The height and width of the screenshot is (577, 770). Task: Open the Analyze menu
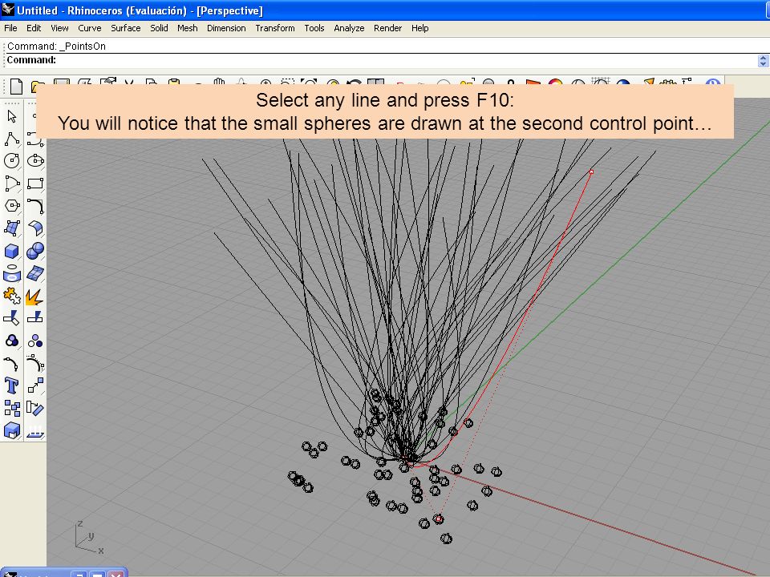pyautogui.click(x=349, y=28)
